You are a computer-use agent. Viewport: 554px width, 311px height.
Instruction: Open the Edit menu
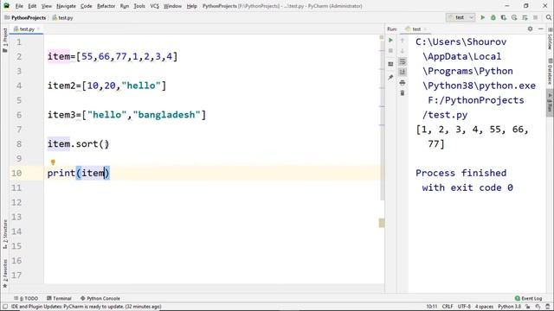pyautogui.click(x=32, y=6)
